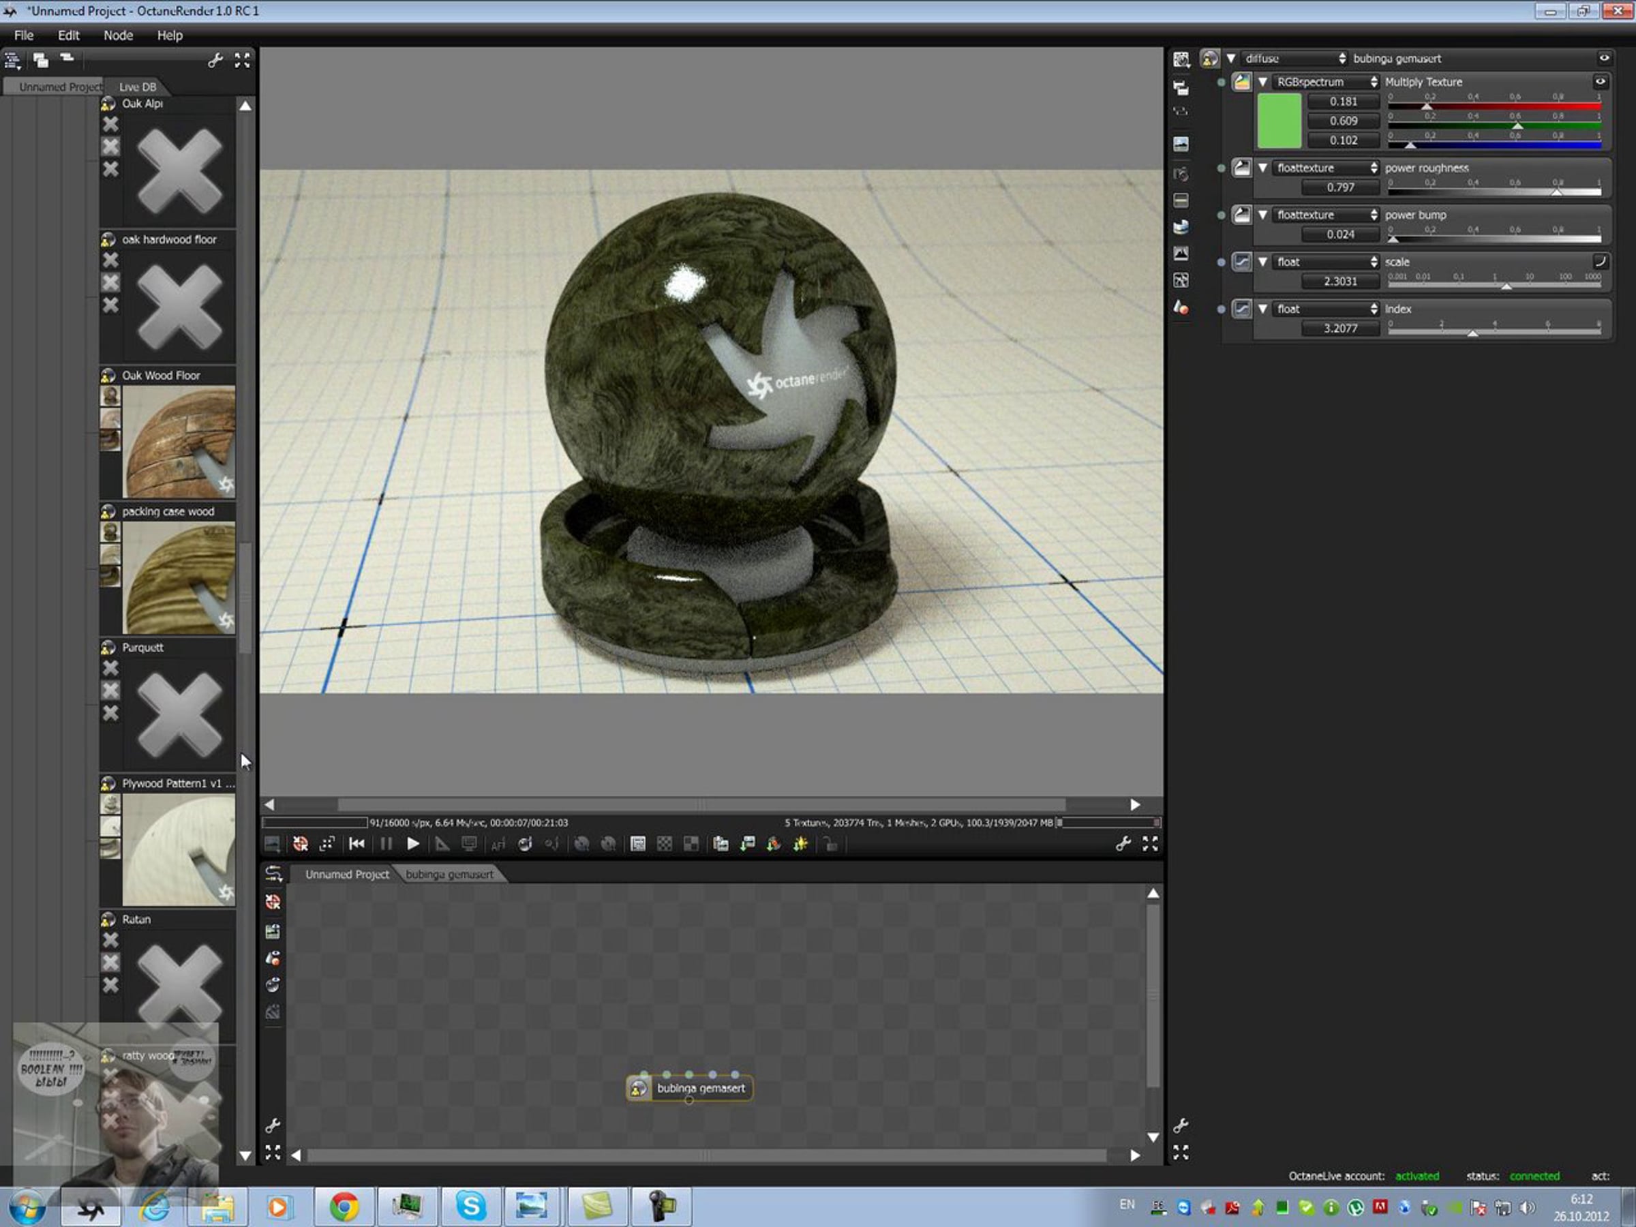
Task: Click the node graph fullscreen arrows icon
Action: coord(273,1152)
